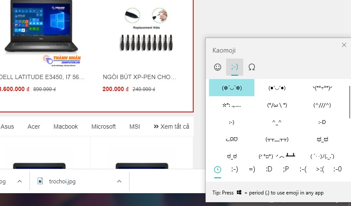Screen dimensions: 351x206
Task: Insert the (^///^) kaomoji
Action: coord(322,105)
